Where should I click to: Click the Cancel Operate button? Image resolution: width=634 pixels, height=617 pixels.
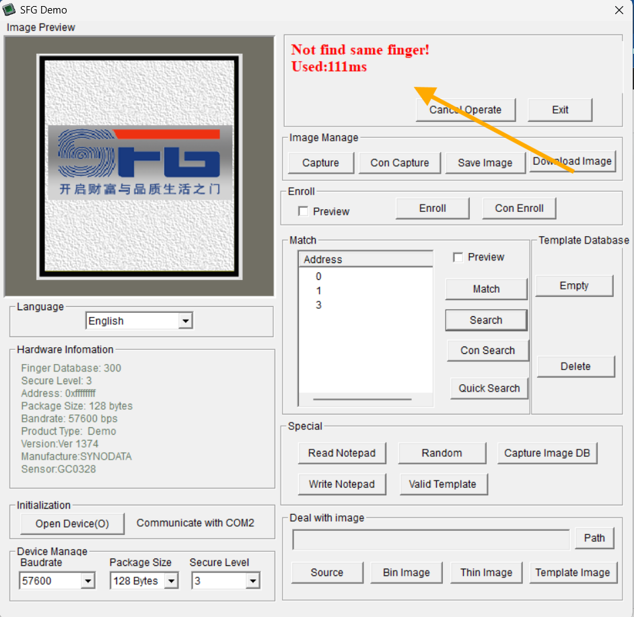click(465, 110)
